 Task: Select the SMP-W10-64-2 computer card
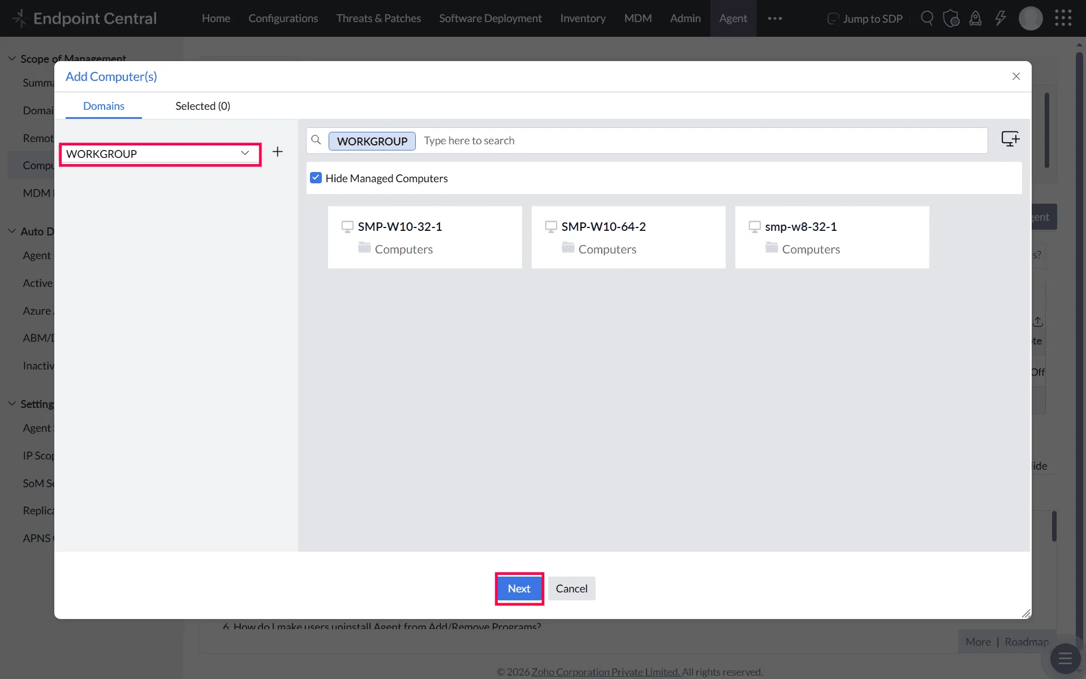point(628,237)
